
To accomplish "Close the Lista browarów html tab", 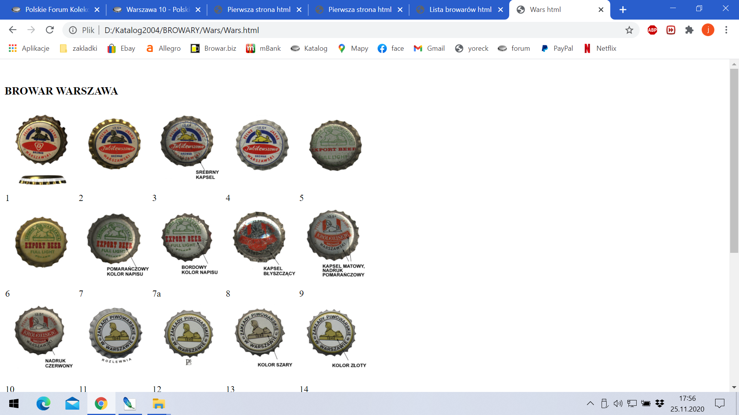I will pyautogui.click(x=500, y=10).
